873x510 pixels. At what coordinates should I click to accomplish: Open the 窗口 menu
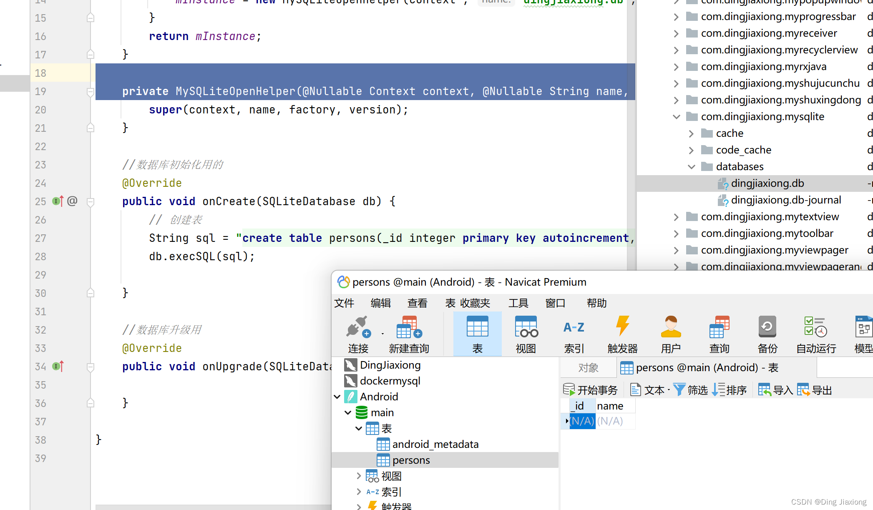[555, 303]
